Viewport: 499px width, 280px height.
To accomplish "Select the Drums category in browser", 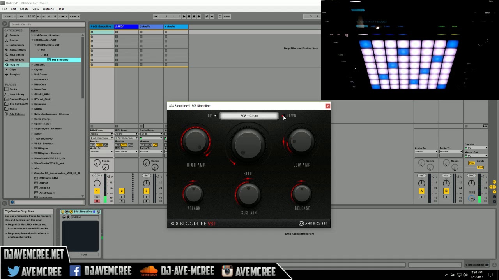I will point(14,40).
